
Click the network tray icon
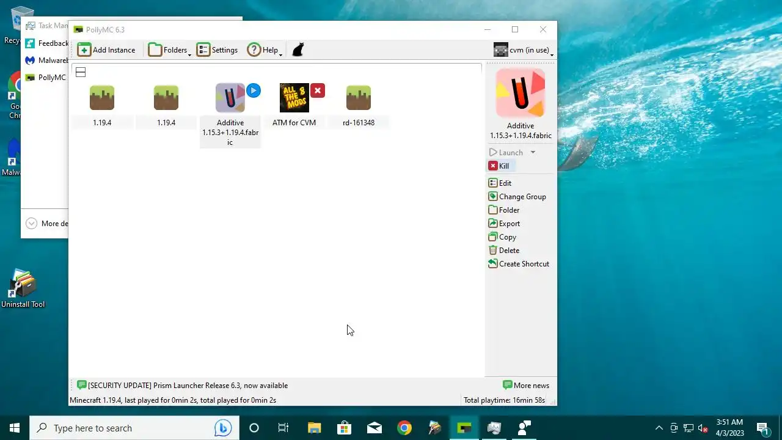pyautogui.click(x=689, y=428)
